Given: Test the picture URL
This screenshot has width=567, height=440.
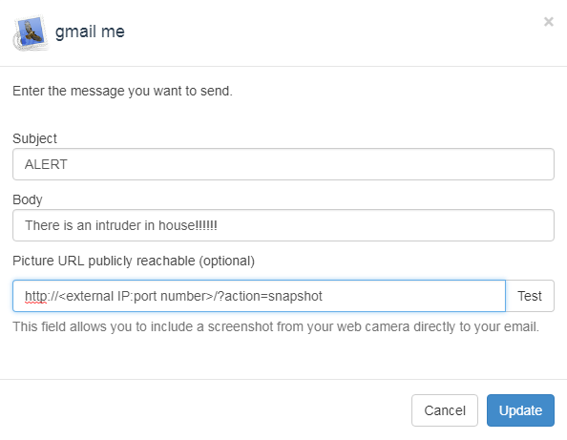Looking at the screenshot, I should point(530,296).
